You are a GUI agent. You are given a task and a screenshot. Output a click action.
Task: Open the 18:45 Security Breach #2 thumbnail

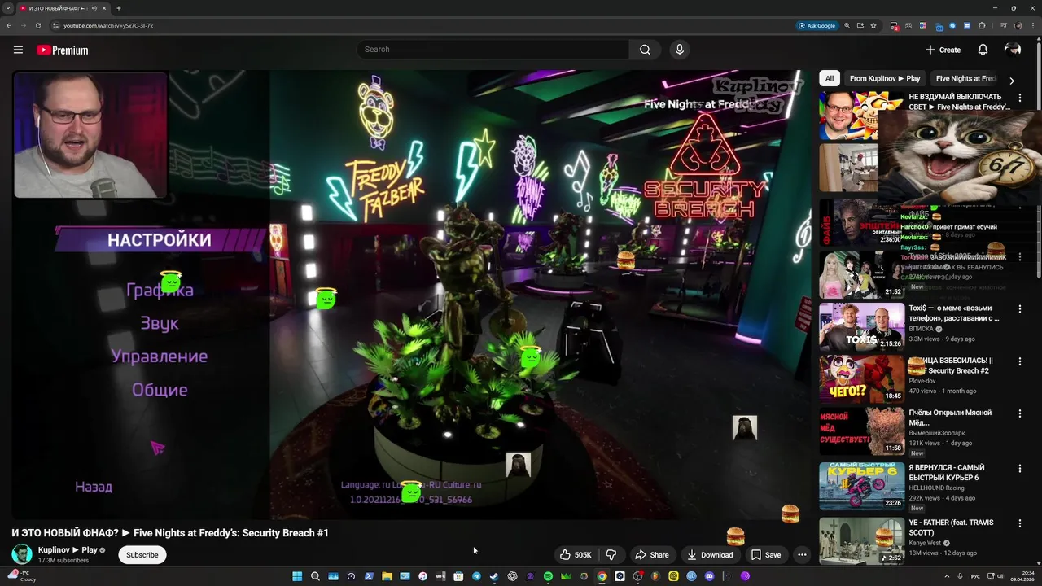point(861,379)
